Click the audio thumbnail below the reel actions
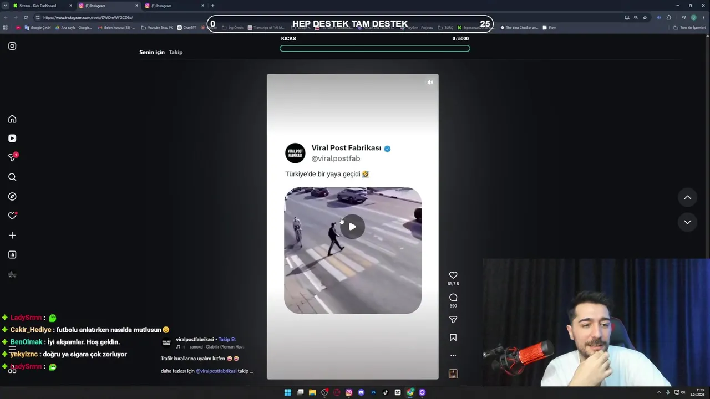Image resolution: width=710 pixels, height=399 pixels. coord(453,374)
